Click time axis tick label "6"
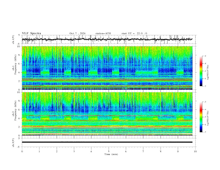Screen dimensions: 220x170 (126, 151)
